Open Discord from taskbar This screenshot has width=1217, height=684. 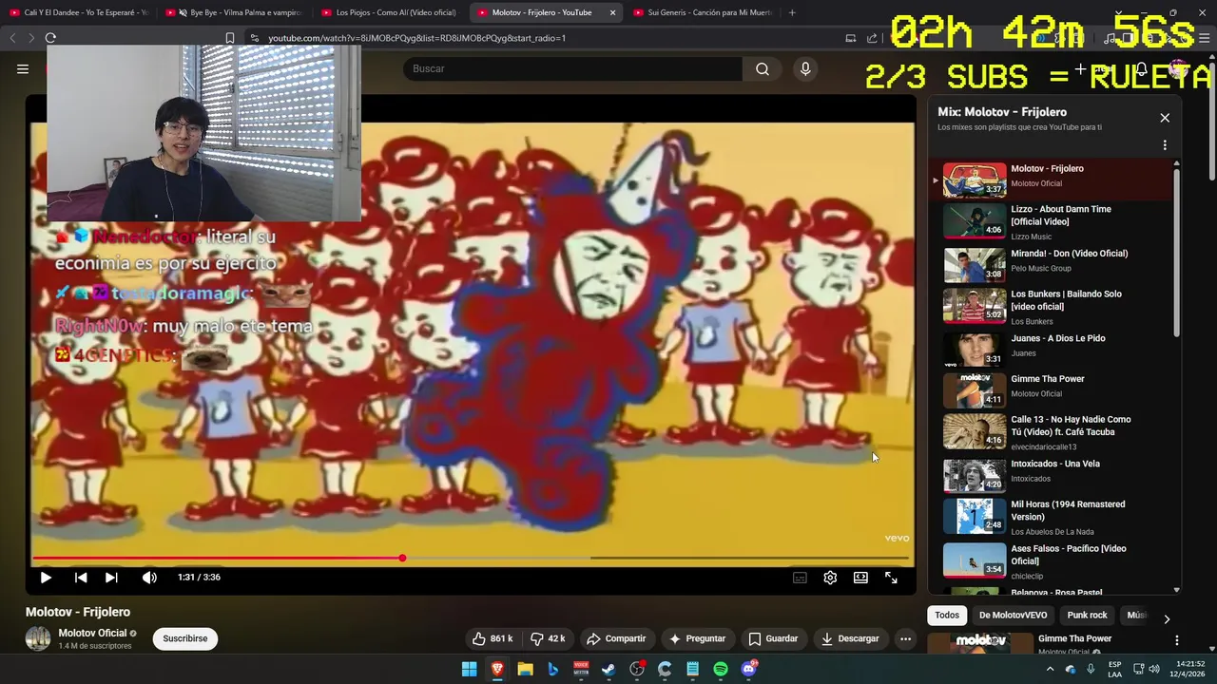(748, 669)
